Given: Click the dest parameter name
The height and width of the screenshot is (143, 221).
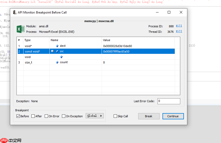Looking at the screenshot, I should (63, 46).
